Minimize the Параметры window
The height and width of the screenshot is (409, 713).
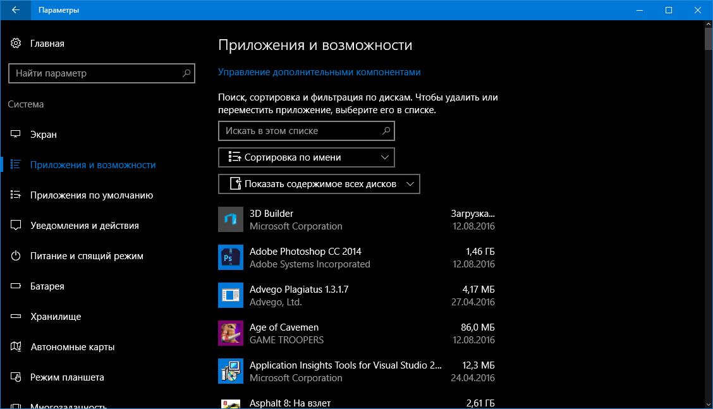tap(640, 10)
